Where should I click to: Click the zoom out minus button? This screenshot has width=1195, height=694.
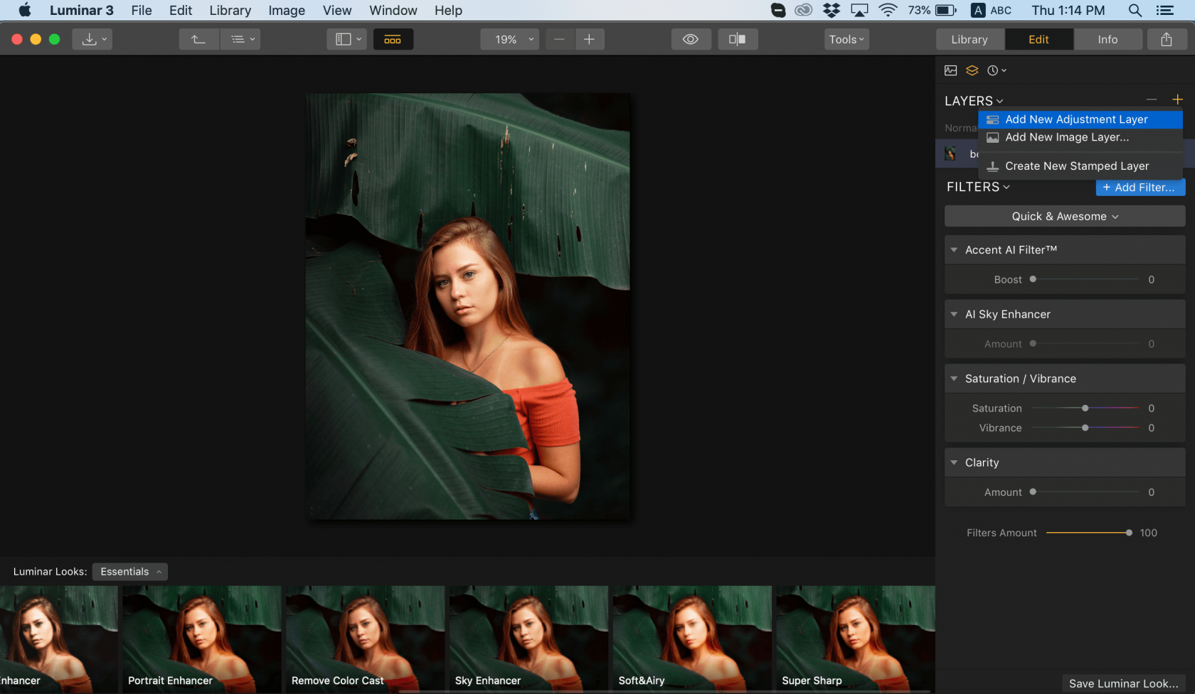(559, 40)
